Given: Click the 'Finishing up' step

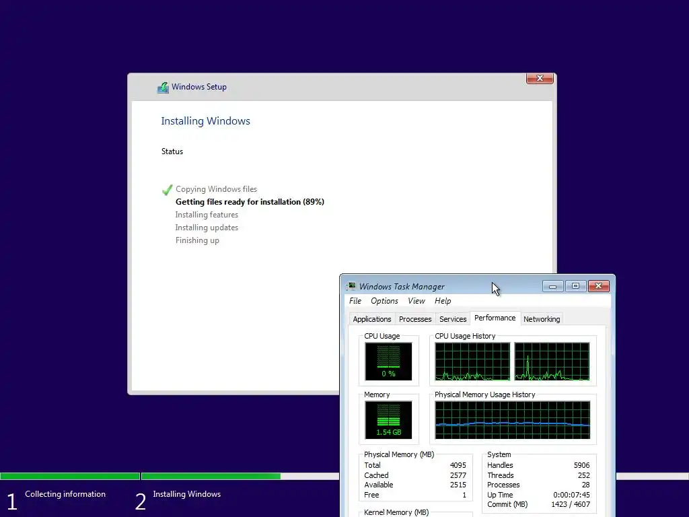Looking at the screenshot, I should point(197,240).
